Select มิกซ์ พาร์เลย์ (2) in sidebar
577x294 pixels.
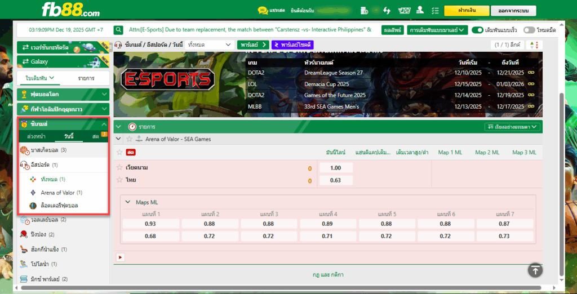pos(63,279)
